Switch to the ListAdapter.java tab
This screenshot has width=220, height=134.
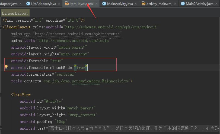43,4
